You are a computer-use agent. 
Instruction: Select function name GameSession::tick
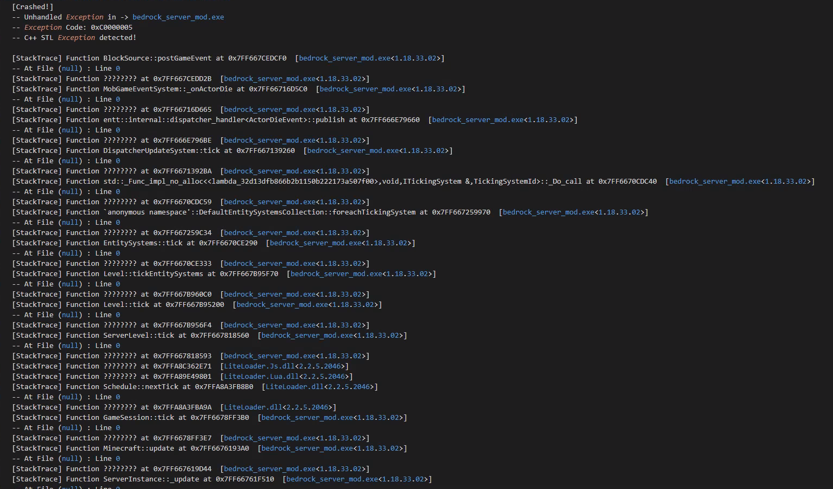pos(138,418)
